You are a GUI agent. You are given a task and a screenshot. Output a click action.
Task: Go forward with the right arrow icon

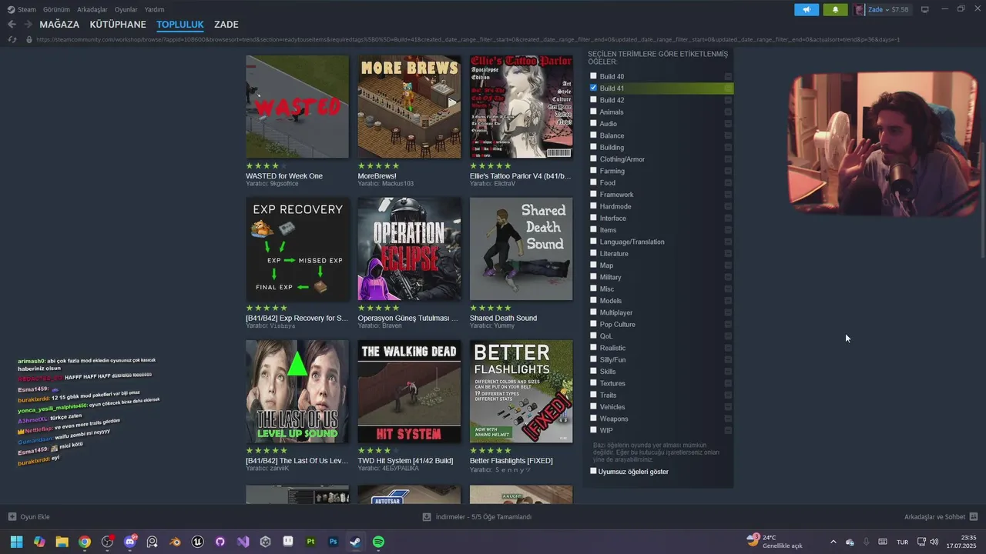click(x=29, y=25)
